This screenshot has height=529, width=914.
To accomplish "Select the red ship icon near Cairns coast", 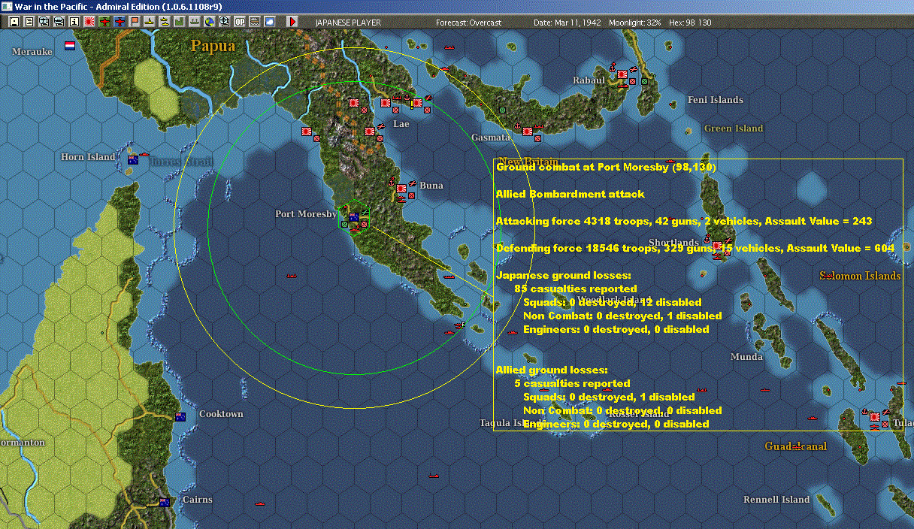I will click(262, 503).
